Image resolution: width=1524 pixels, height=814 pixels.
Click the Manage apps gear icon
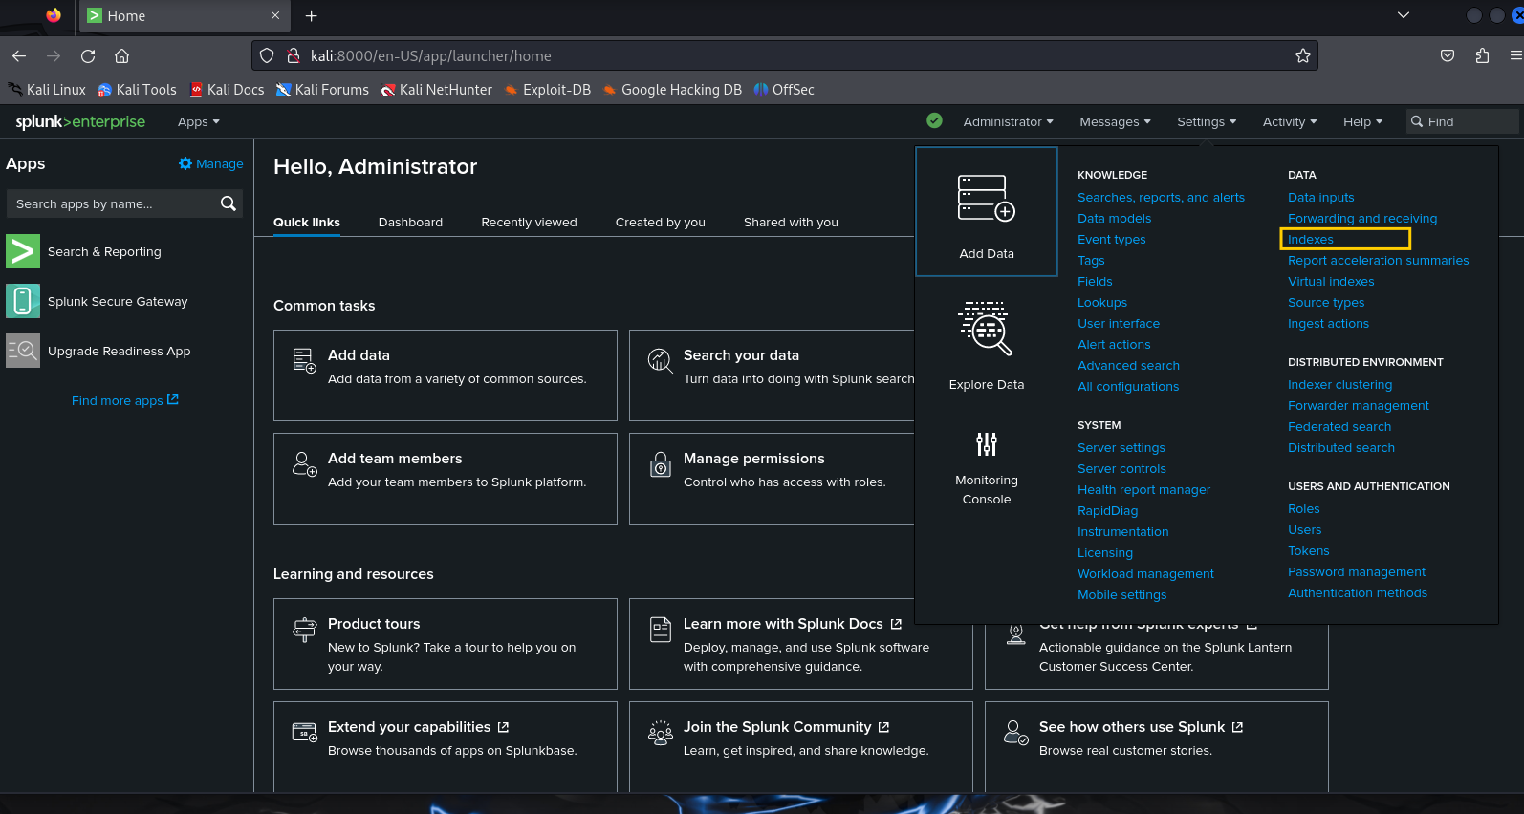pos(185,163)
